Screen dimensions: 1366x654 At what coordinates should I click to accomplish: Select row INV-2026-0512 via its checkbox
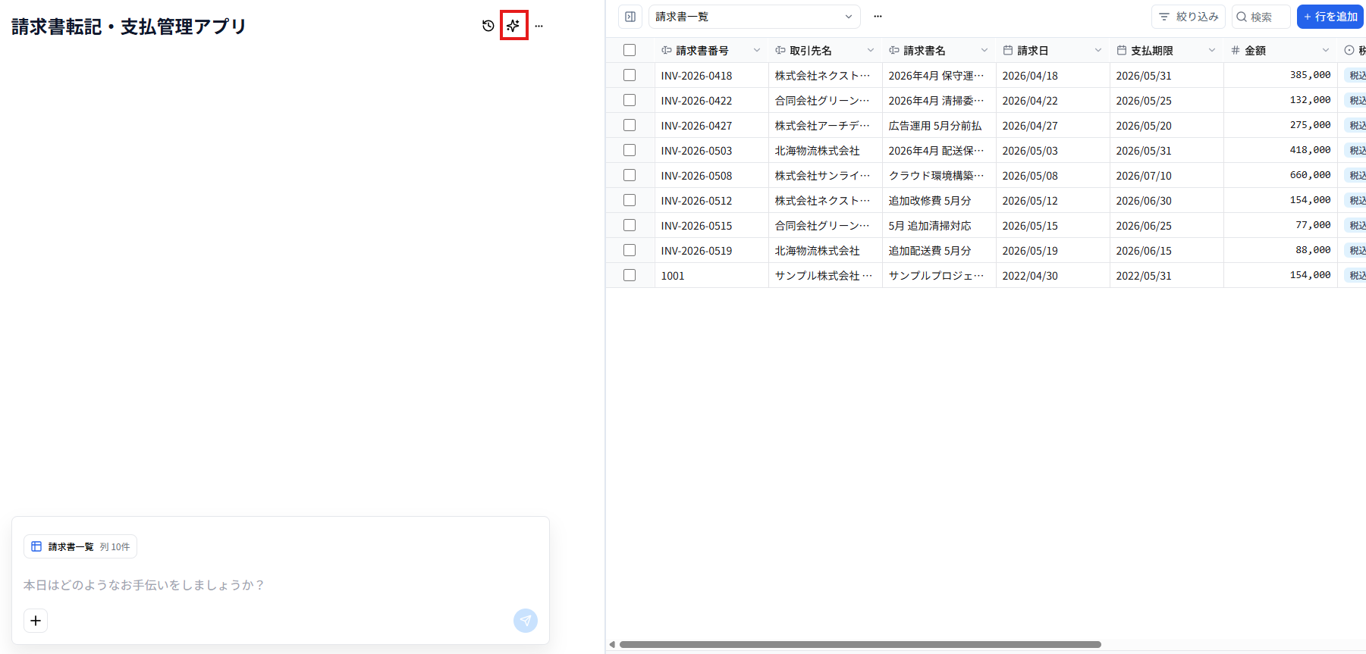pyautogui.click(x=630, y=200)
